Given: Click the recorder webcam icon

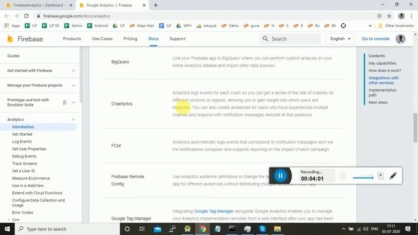Looking at the screenshot, I should pos(380,176).
